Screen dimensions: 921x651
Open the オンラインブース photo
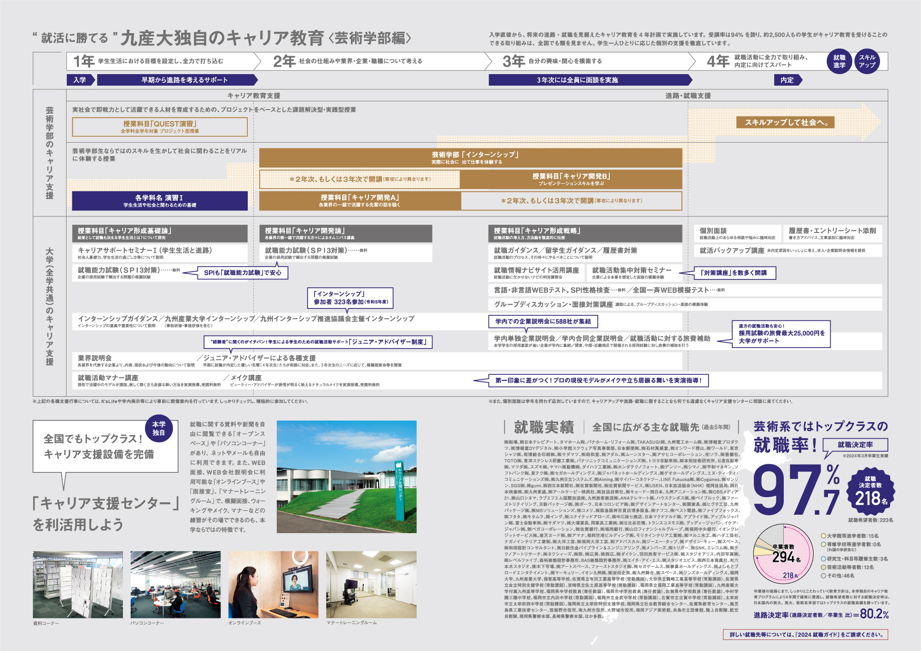[274, 584]
